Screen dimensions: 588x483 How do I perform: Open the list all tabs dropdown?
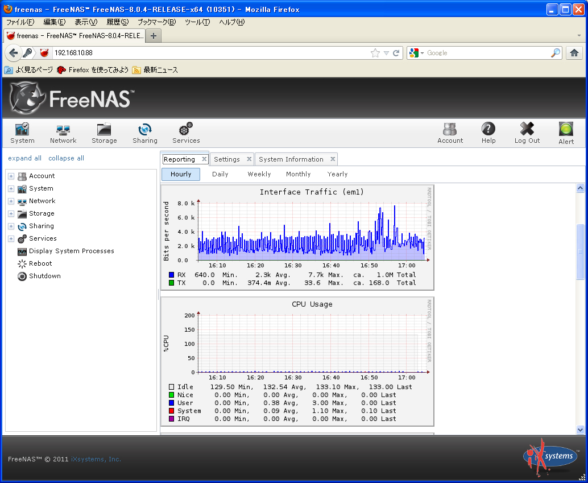click(579, 36)
